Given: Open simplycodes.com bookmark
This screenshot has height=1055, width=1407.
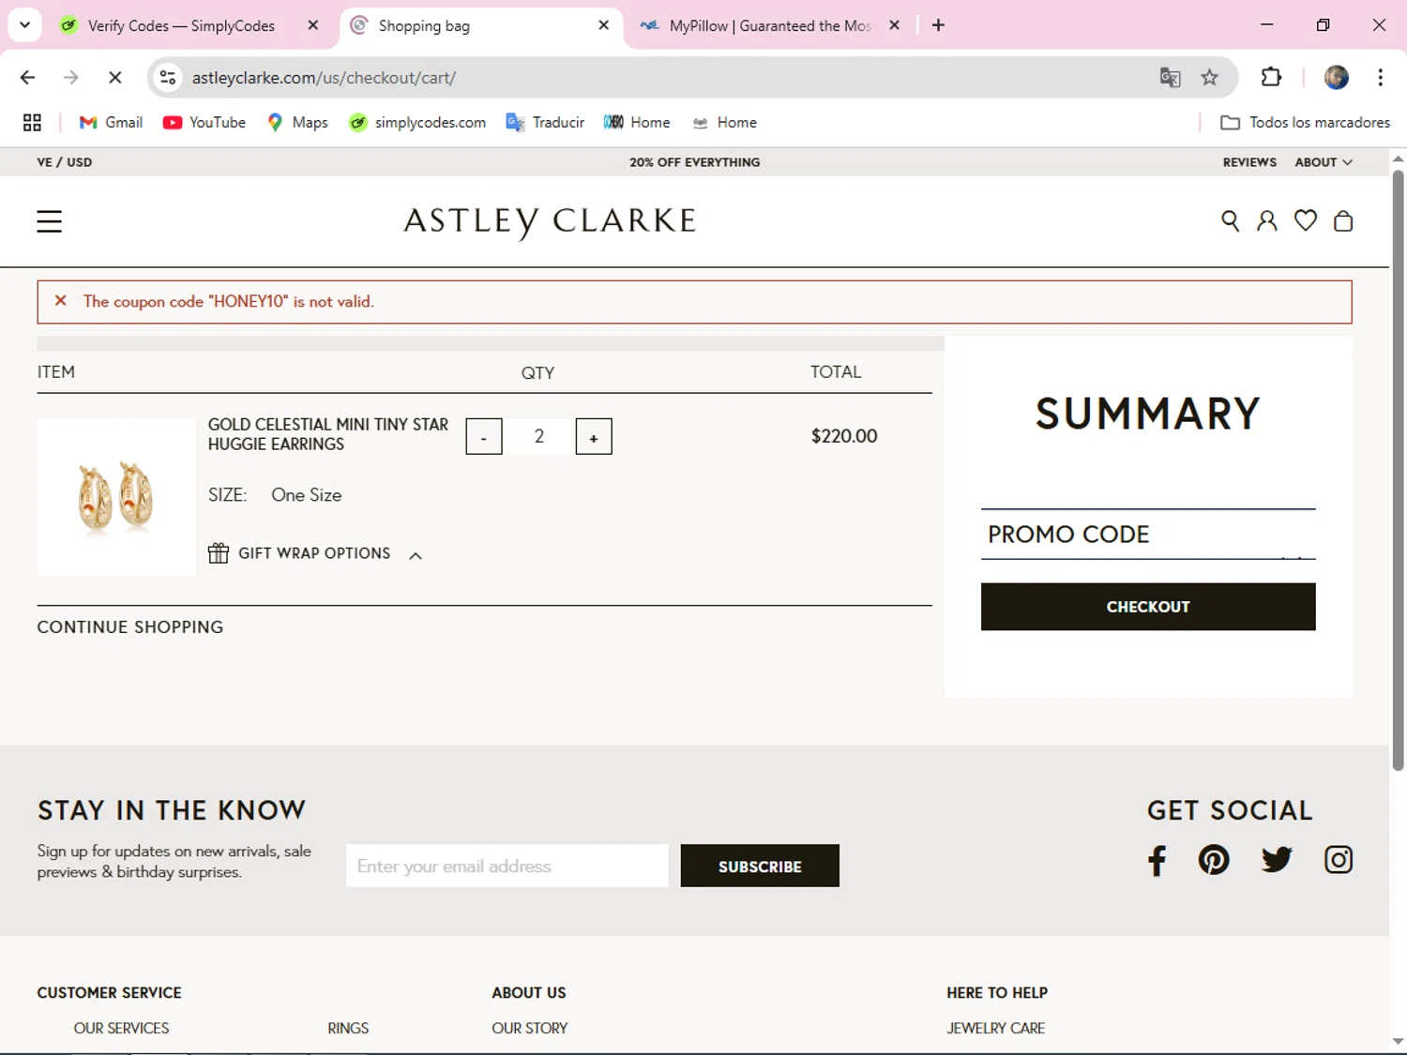Looking at the screenshot, I should coord(416,122).
